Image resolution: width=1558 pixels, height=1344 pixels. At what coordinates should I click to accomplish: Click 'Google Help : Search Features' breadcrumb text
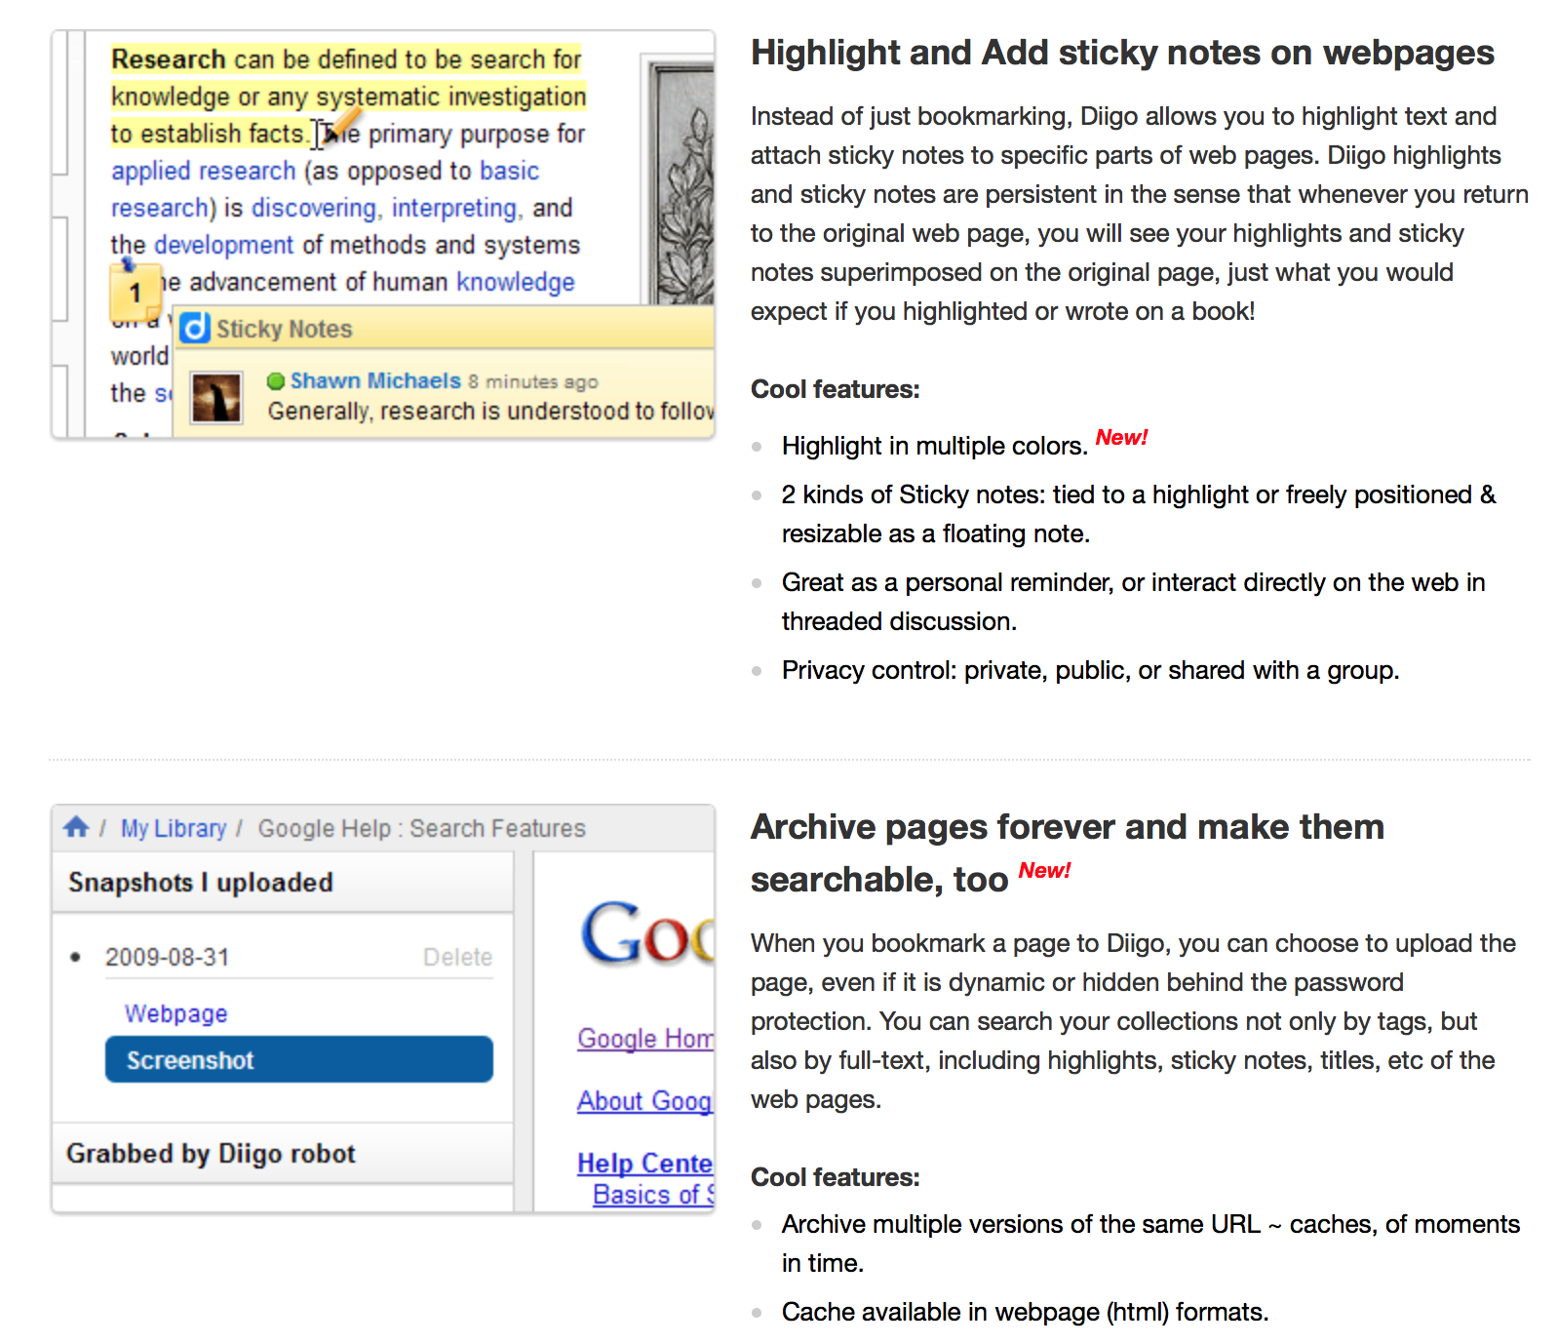[x=421, y=828]
